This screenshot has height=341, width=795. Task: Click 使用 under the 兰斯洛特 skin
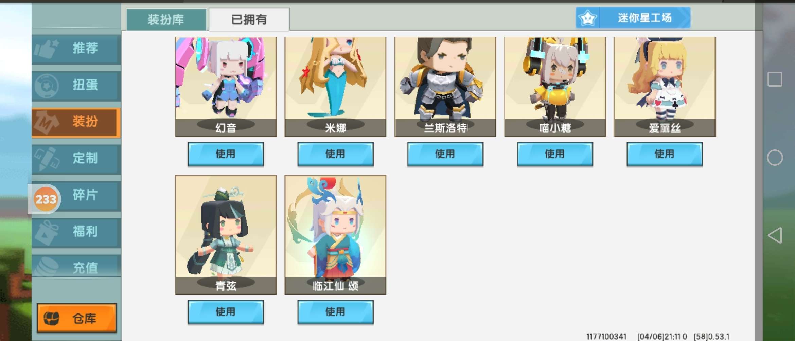[x=445, y=154]
